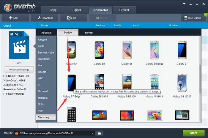Open Advanced Settings
The height and width of the screenshot is (138, 208).
19,69
